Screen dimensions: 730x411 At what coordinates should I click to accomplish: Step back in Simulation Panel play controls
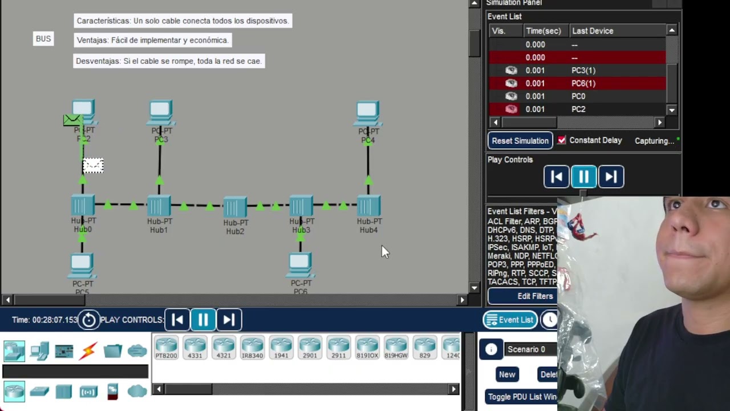557,177
